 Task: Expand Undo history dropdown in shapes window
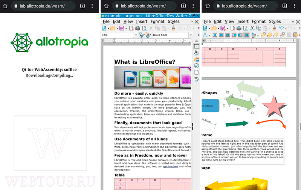coord(286,28)
